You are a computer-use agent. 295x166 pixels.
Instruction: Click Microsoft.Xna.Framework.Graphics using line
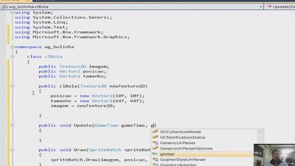click(x=72, y=37)
